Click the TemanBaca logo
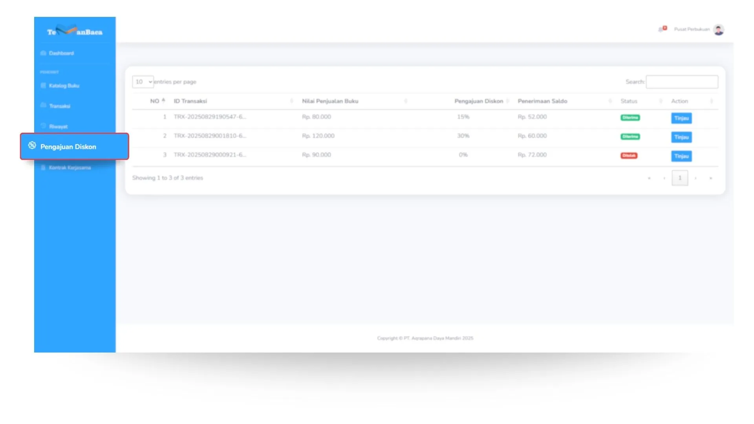 pyautogui.click(x=75, y=31)
